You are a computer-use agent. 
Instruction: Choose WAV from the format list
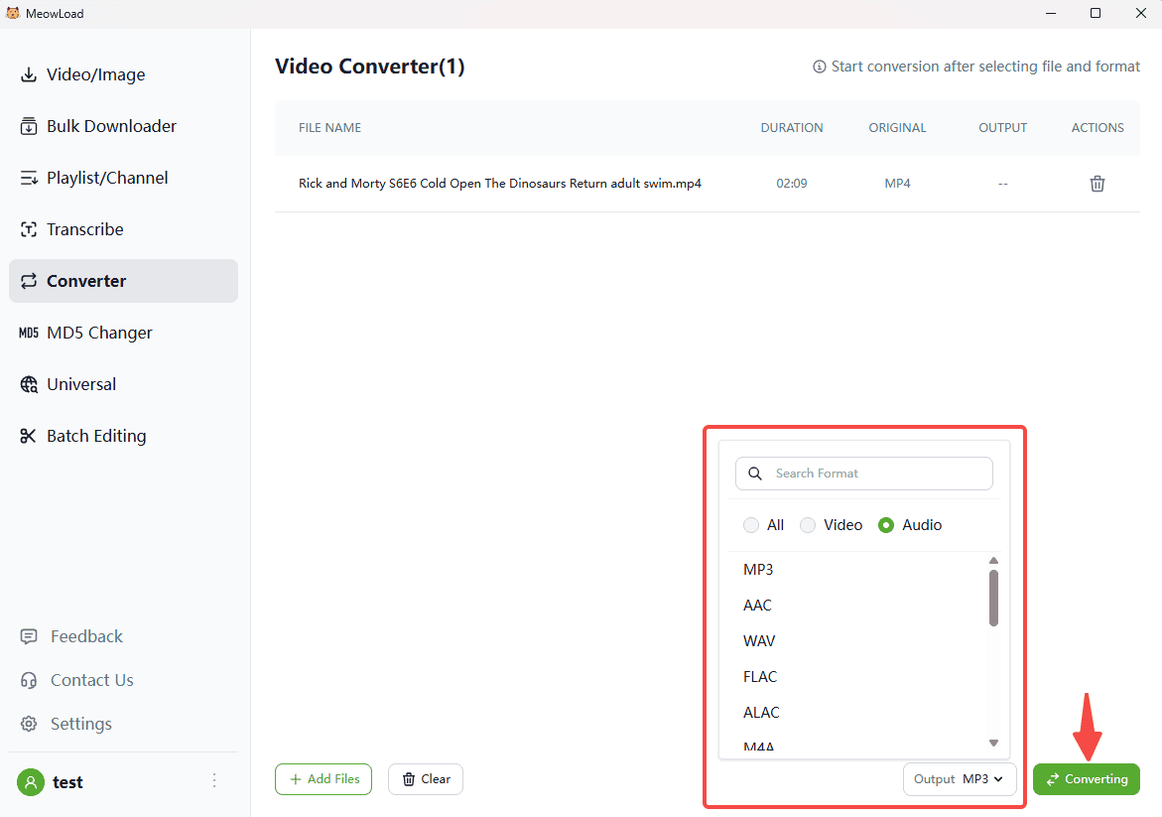(759, 641)
